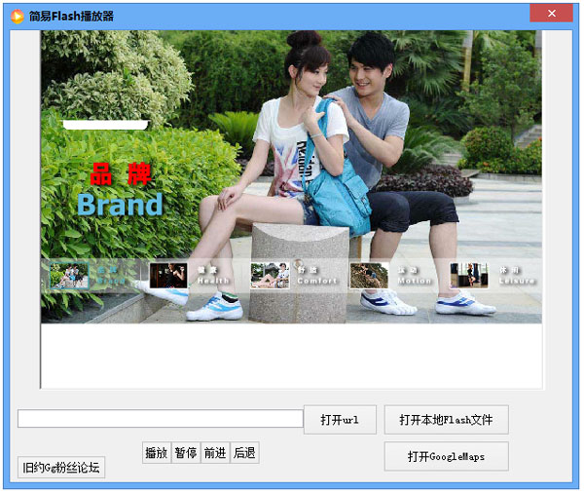Click the 后退 (back) button
The height and width of the screenshot is (494, 584).
tap(244, 453)
